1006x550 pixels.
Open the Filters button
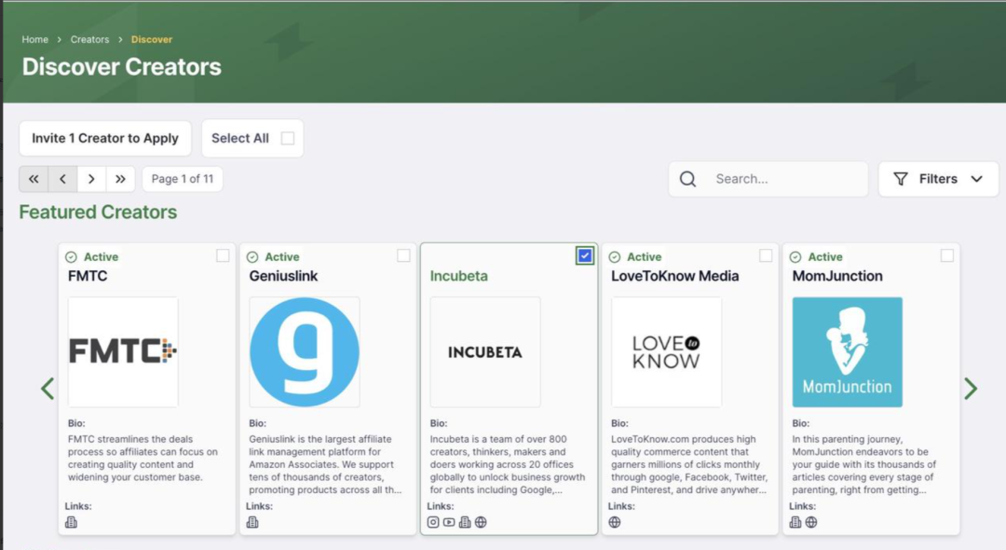pyautogui.click(x=938, y=179)
